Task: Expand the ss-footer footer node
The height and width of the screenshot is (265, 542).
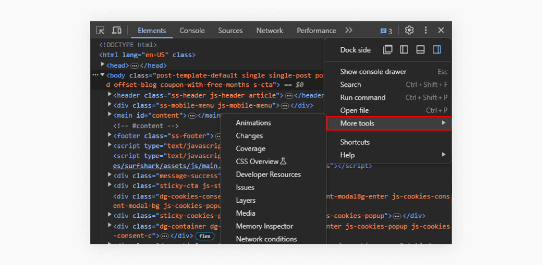Action: (110, 134)
